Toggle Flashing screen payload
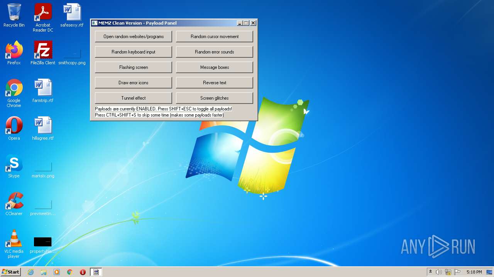The width and height of the screenshot is (494, 277). click(134, 67)
